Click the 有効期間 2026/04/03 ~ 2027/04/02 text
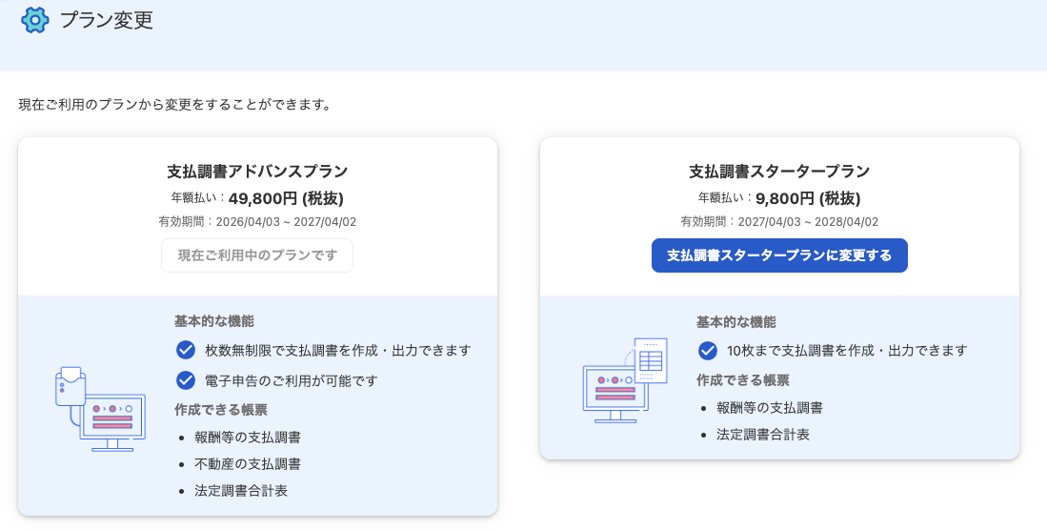1047x530 pixels. point(257,222)
